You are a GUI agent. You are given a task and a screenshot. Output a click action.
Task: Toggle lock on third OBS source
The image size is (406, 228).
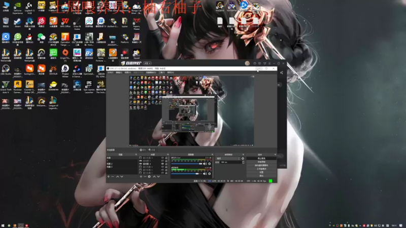166,164
